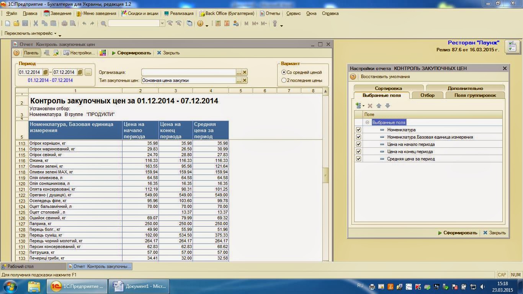Click the Redo arrow in main toolbar

[x=92, y=23]
